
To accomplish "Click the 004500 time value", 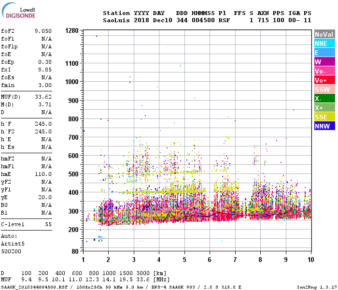I will [x=203, y=20].
